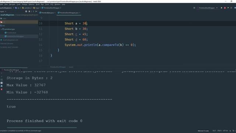236x133 pixels.
Task: Click 'Process finished with exit code 0' text
Action: point(45,121)
